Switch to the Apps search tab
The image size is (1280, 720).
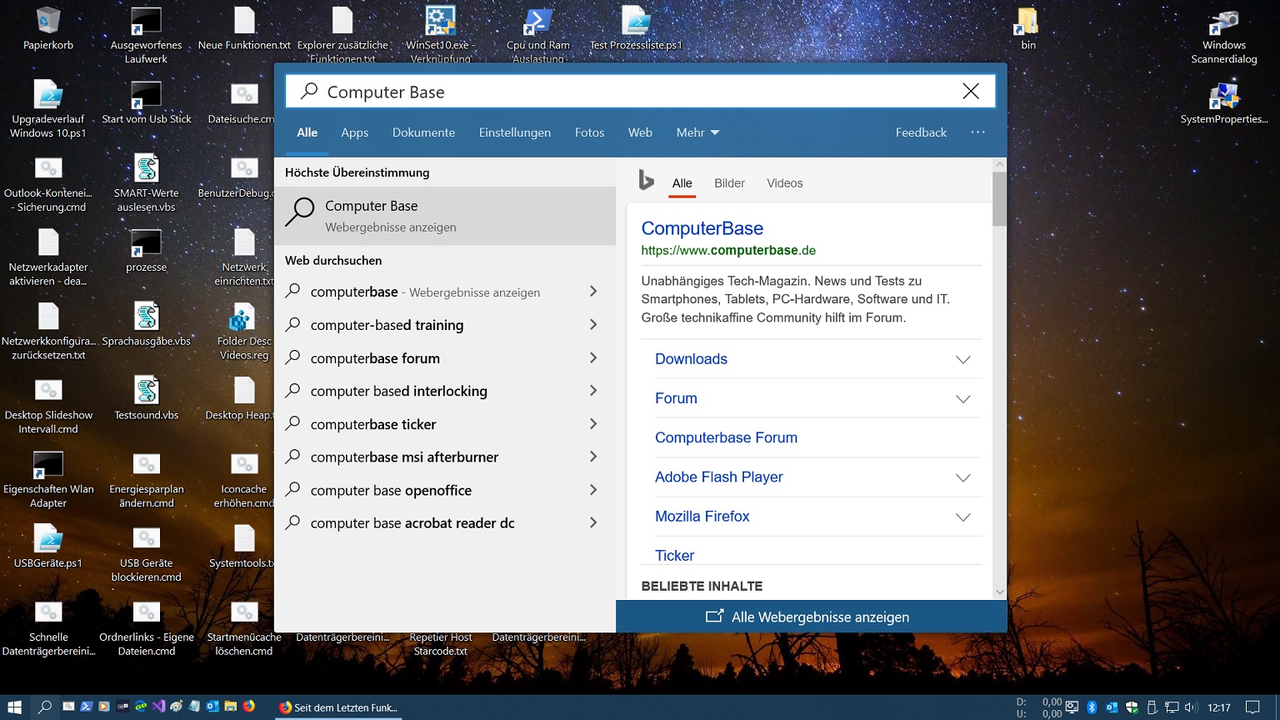click(354, 132)
